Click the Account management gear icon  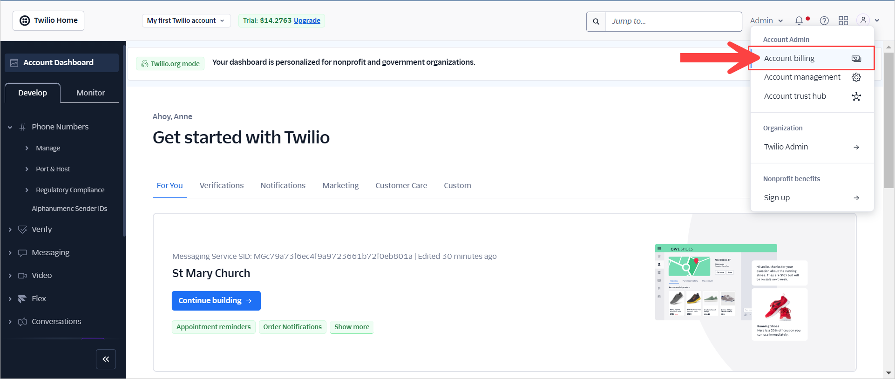(x=856, y=77)
